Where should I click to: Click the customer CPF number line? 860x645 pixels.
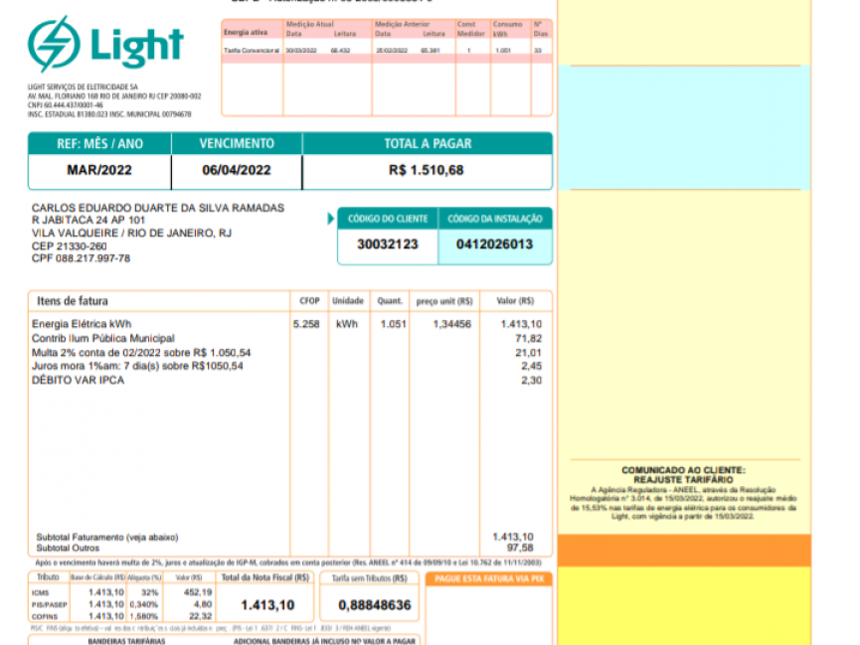tap(82, 258)
